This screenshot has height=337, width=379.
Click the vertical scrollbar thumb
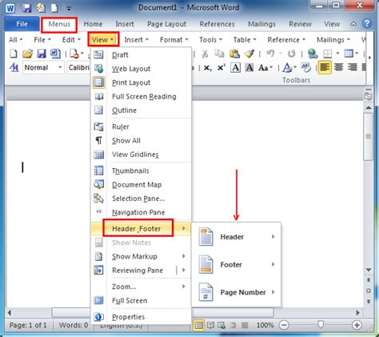[x=369, y=136]
